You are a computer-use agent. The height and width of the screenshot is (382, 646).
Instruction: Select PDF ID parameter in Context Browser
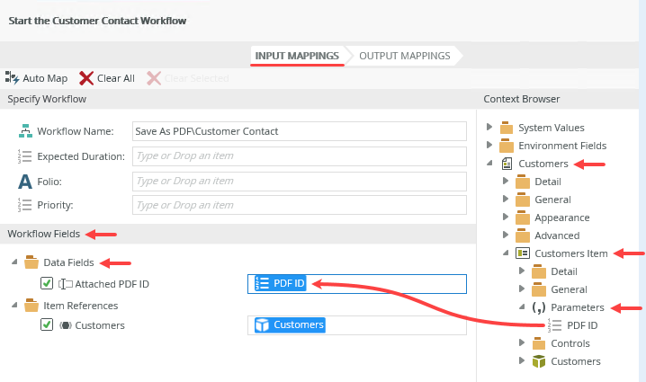pyautogui.click(x=582, y=325)
